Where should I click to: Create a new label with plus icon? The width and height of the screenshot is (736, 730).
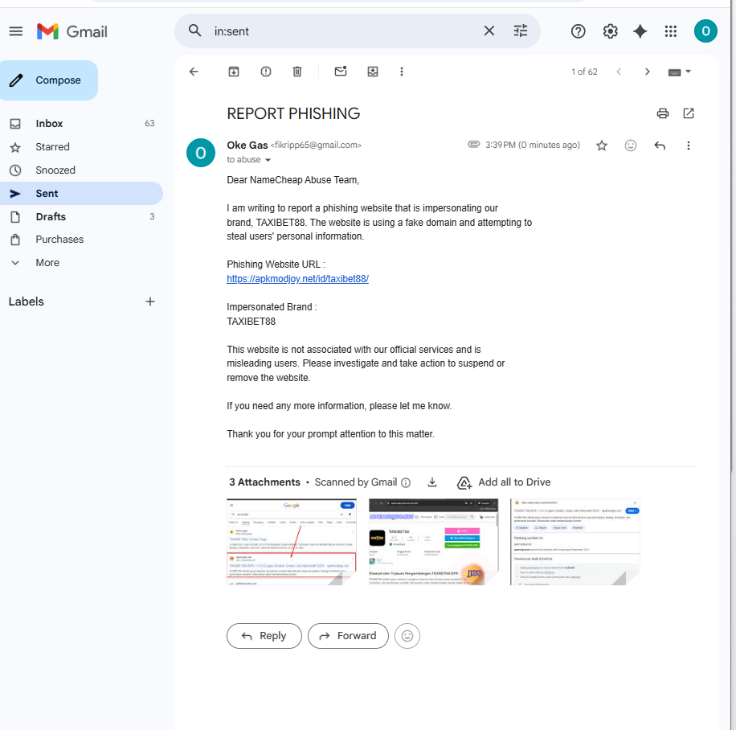(150, 301)
